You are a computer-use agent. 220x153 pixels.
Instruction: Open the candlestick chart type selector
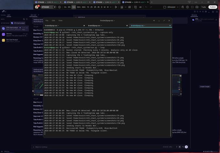point(116,7)
